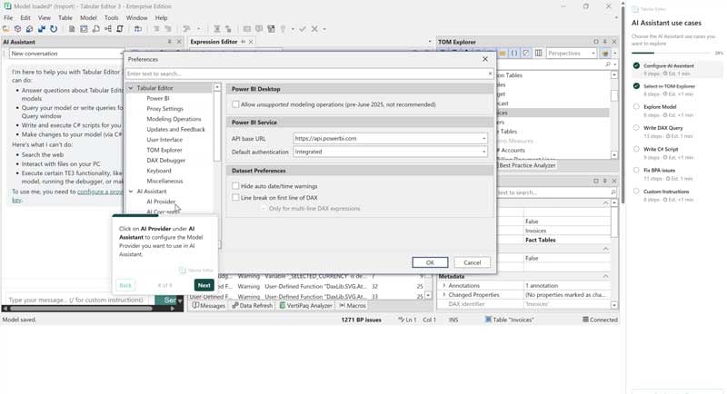The image size is (727, 394).
Task: Expand the Changed Properties row
Action: (x=443, y=295)
